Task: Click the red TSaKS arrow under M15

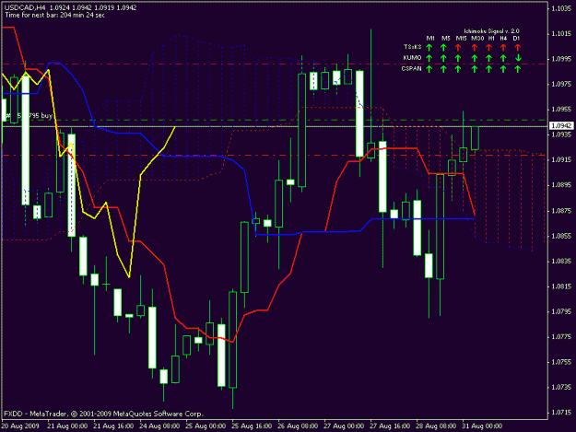Action: coord(458,47)
